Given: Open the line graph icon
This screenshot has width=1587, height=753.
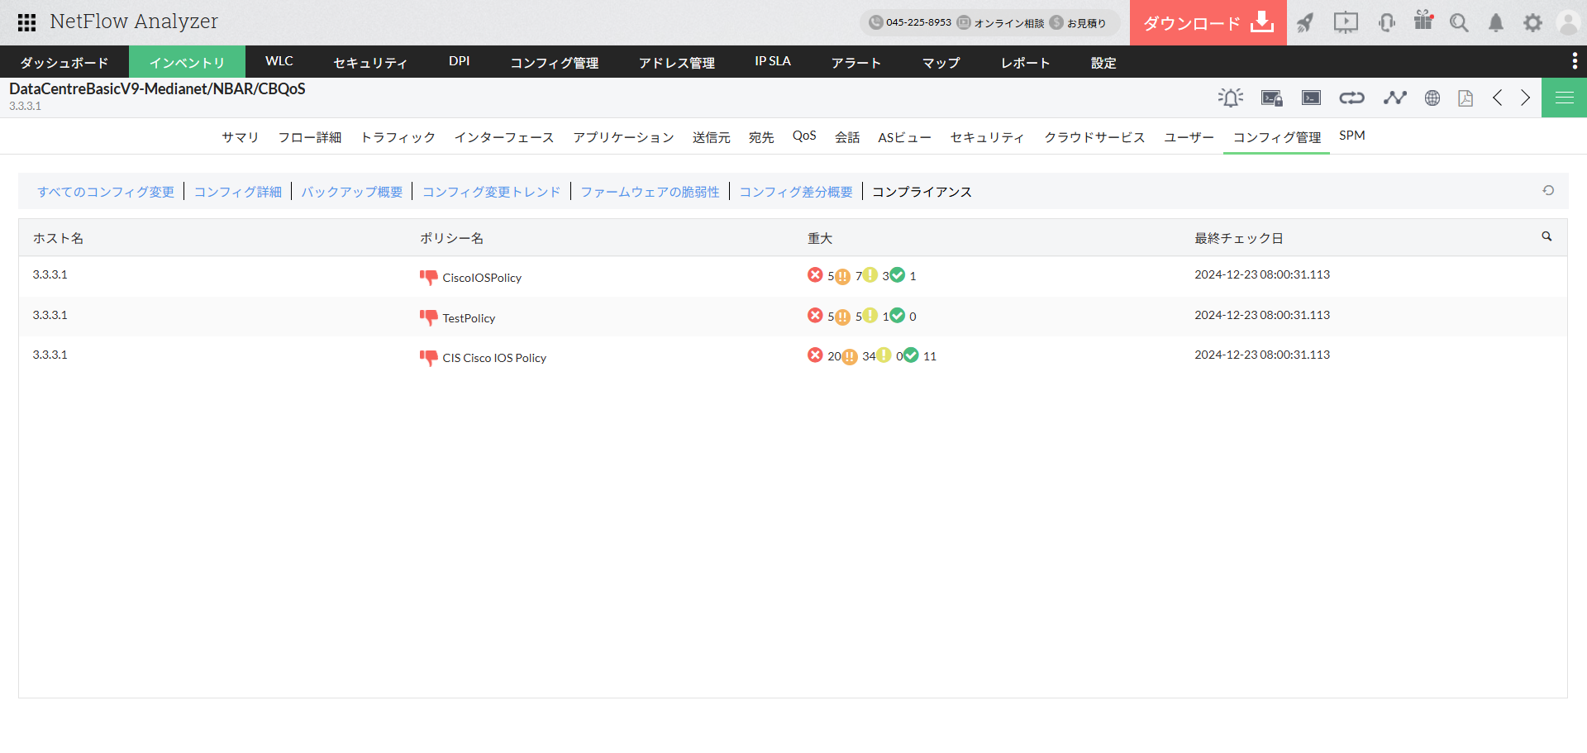Looking at the screenshot, I should pyautogui.click(x=1395, y=98).
